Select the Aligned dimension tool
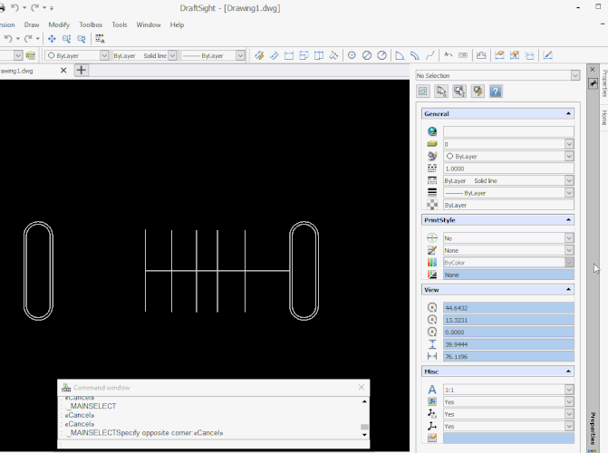 pyautogui.click(x=275, y=55)
